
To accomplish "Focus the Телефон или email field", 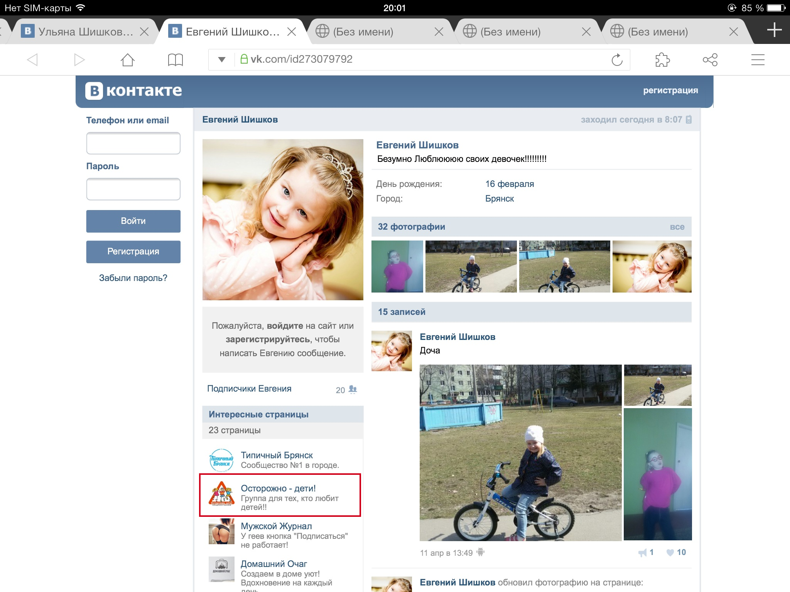I will (133, 143).
